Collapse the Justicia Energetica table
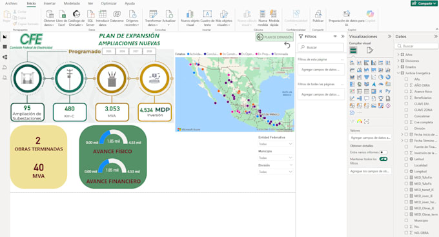Viewport: 439px width, 237px height. [x=398, y=73]
